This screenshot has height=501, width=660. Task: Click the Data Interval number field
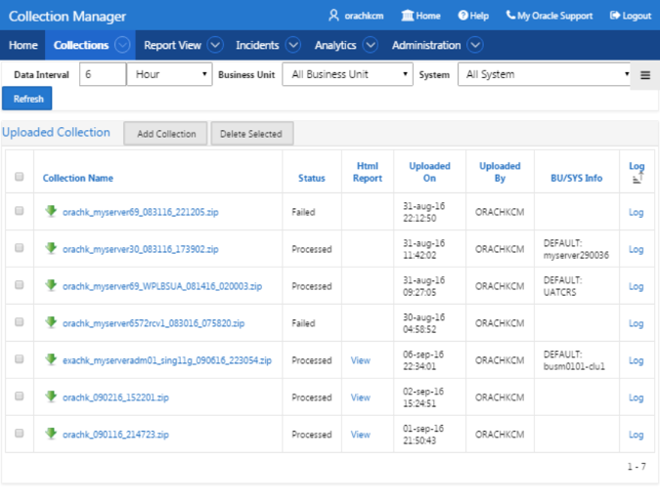pos(103,74)
